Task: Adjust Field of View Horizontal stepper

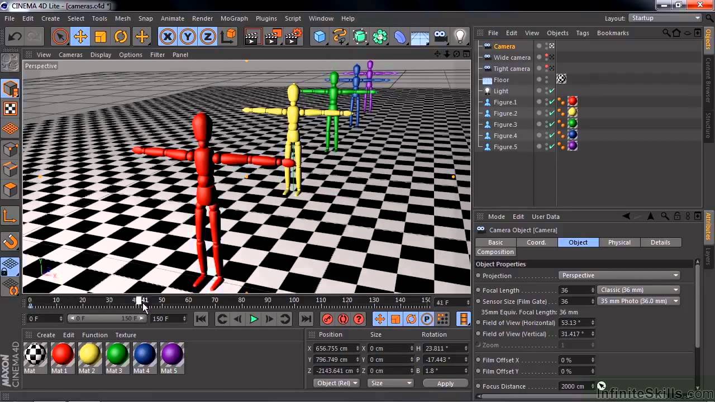Action: 593,323
